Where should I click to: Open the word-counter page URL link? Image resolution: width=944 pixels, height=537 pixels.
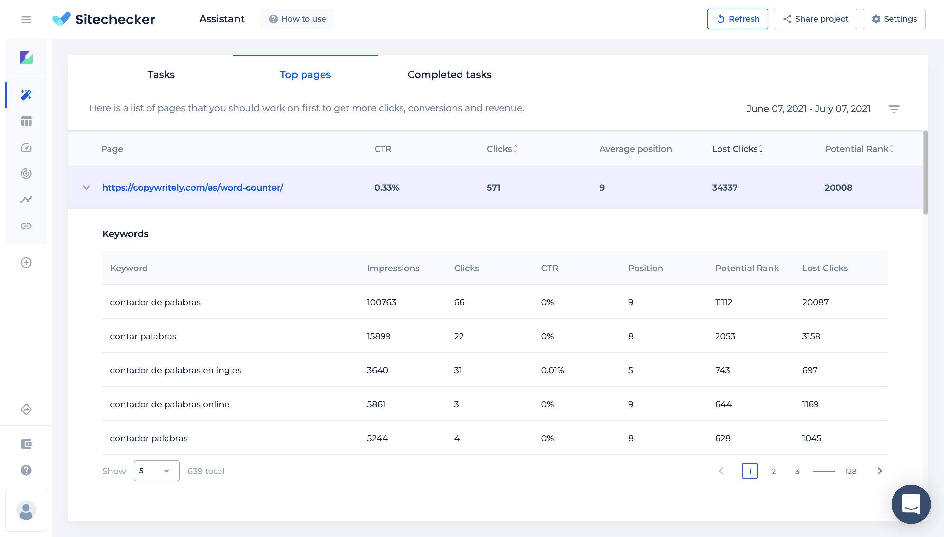(x=192, y=187)
